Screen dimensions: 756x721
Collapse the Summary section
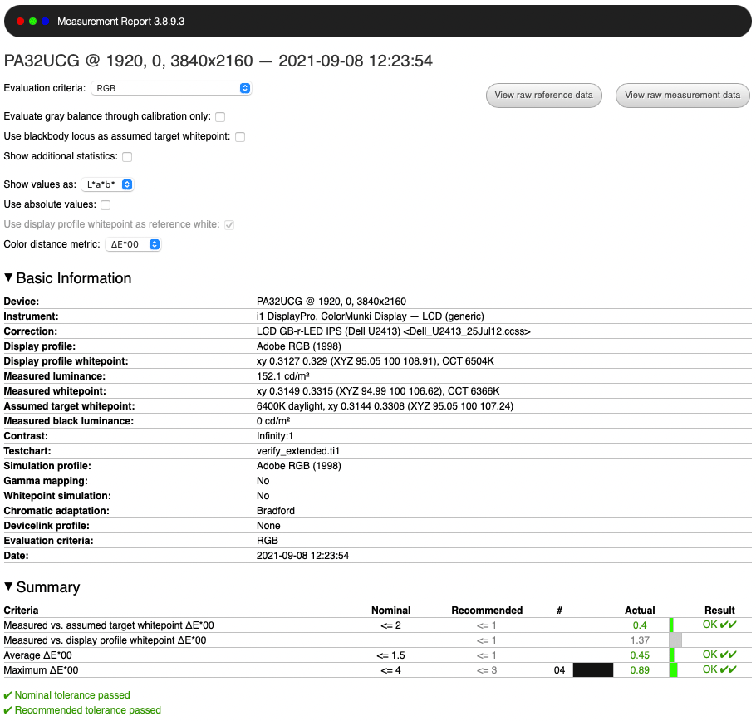click(9, 587)
